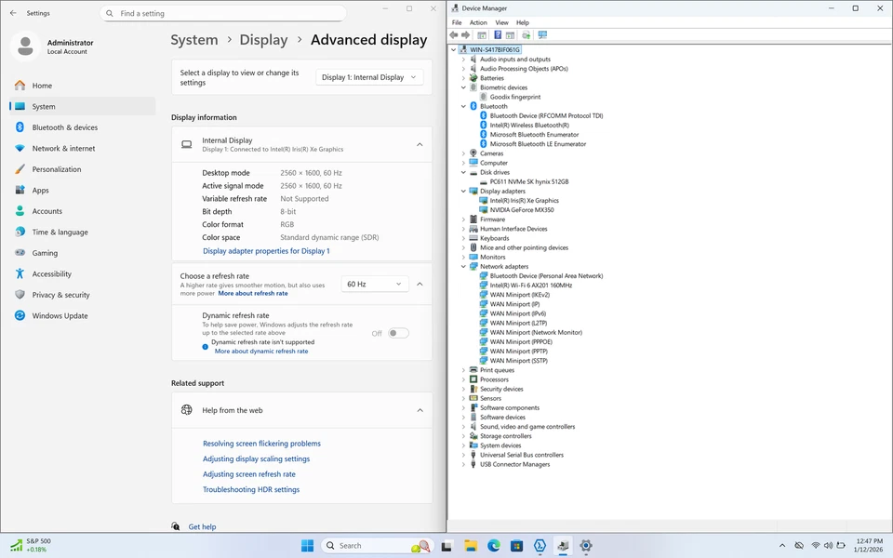Collapse the Network adapters tree node
893x558 pixels.
(x=463, y=267)
